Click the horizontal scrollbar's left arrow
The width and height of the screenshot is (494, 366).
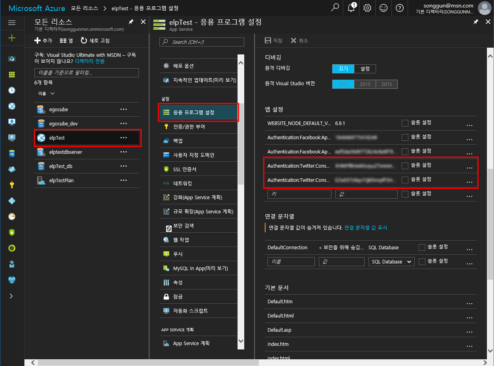pyautogui.click(x=34, y=362)
